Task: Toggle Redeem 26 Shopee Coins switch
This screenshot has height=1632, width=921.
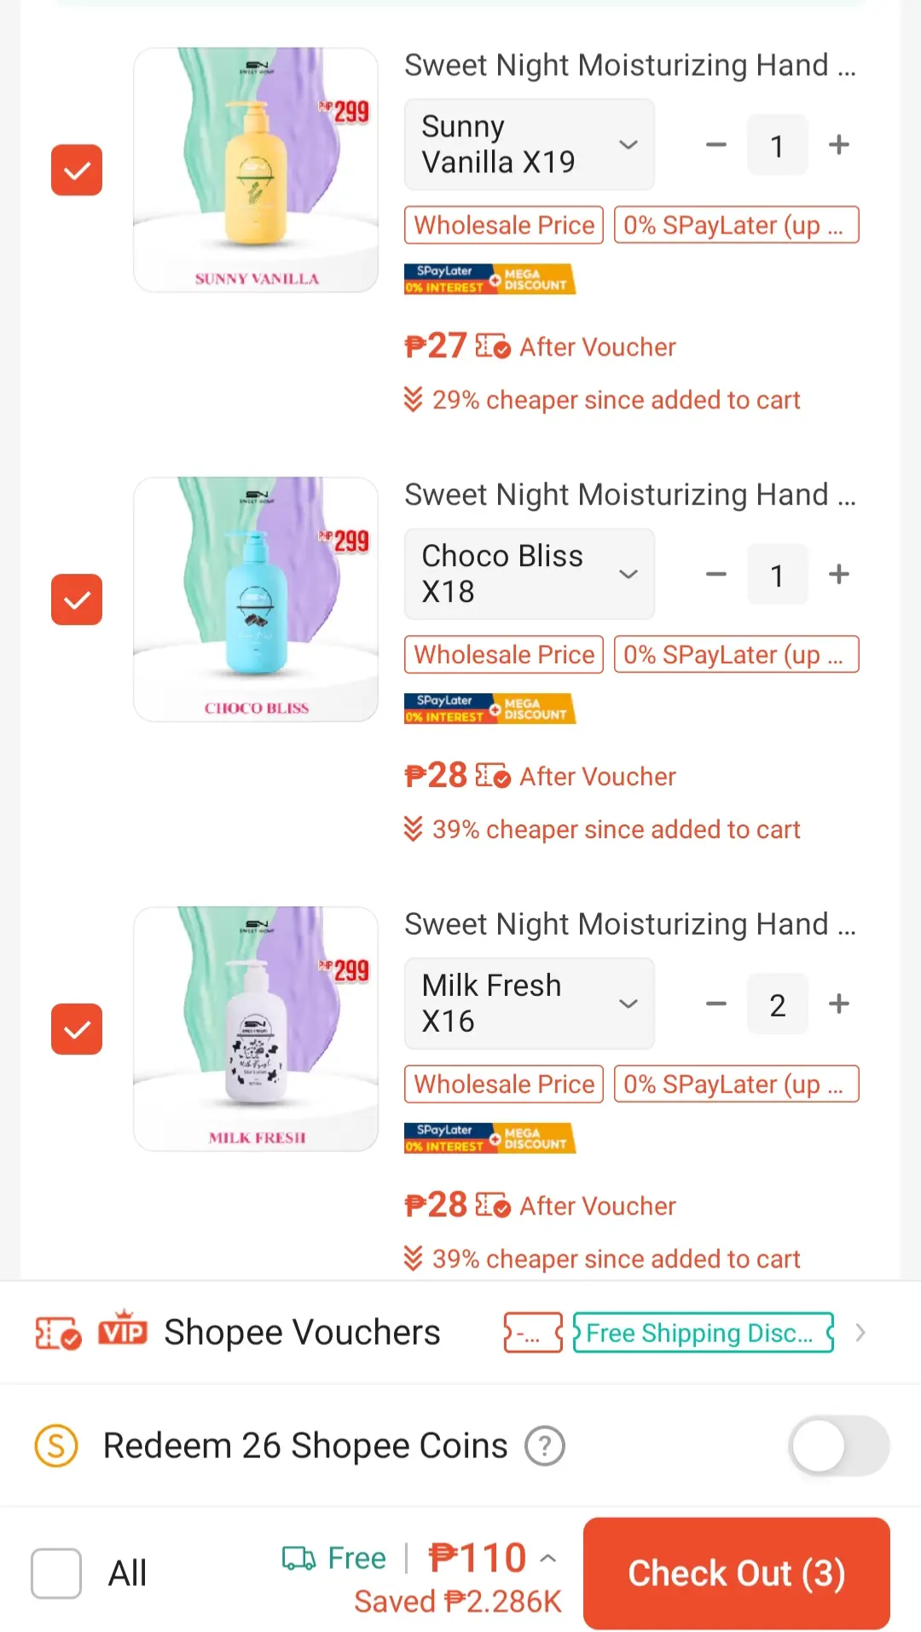Action: [x=839, y=1446]
